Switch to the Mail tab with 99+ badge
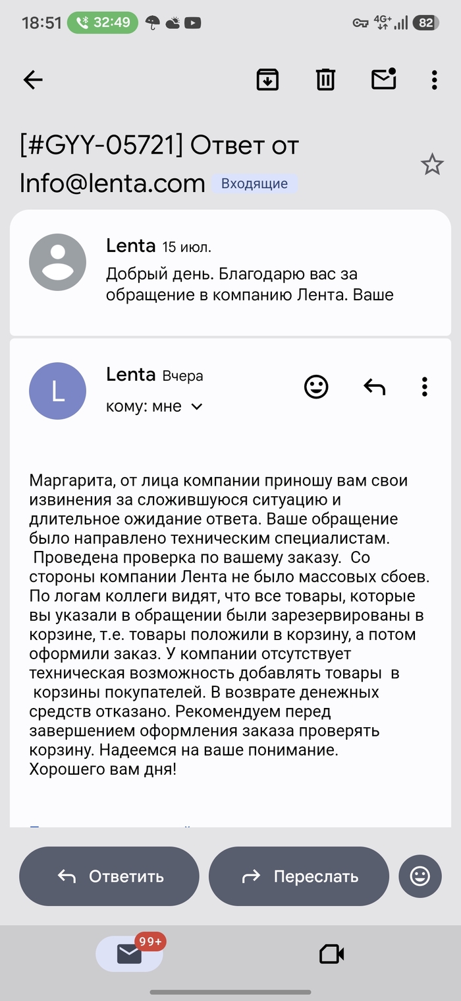 coord(129,953)
